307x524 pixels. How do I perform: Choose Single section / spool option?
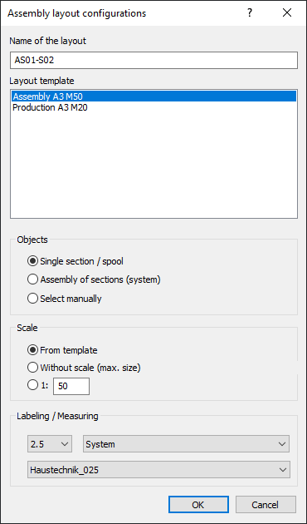pyautogui.click(x=76, y=261)
